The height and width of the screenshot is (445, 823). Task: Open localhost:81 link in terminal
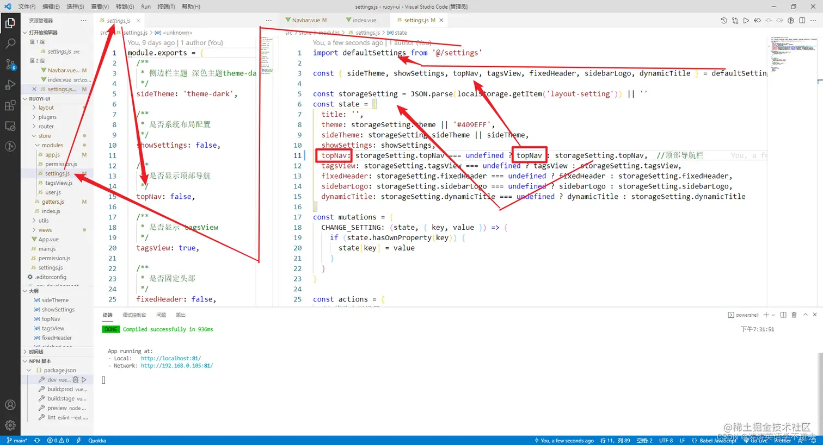click(x=171, y=359)
